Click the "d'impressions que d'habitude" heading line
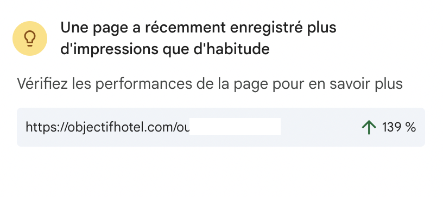 (x=165, y=49)
